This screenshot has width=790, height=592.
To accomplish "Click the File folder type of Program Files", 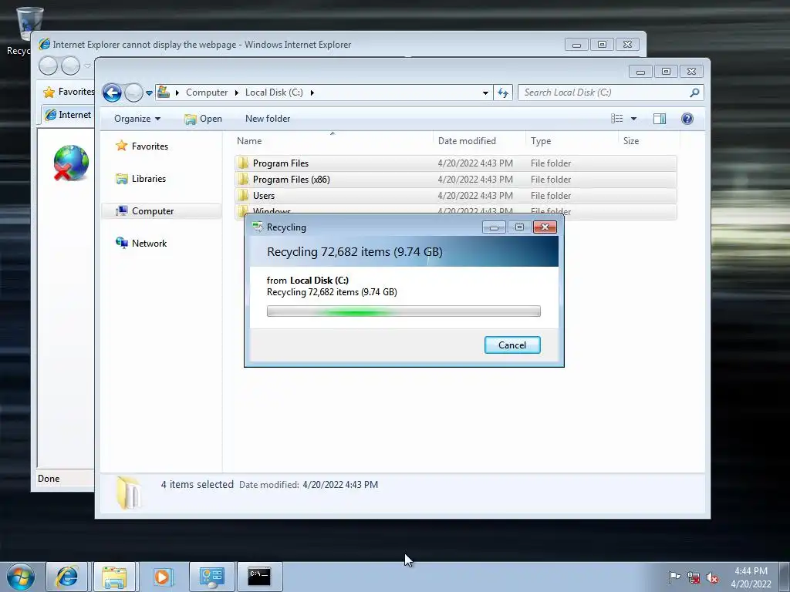I will 551,163.
